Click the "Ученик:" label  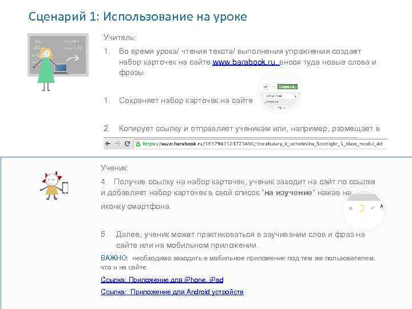click(114, 168)
